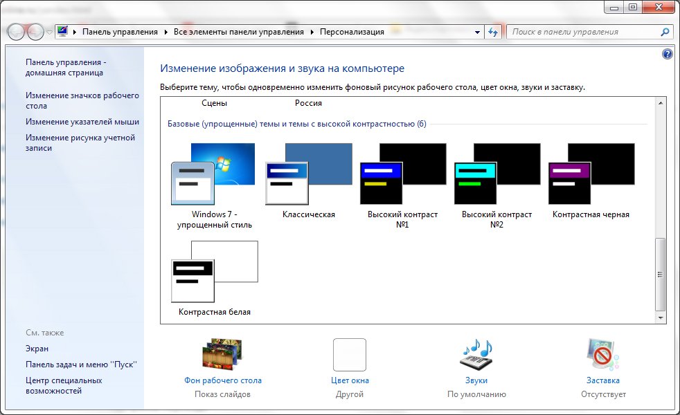Image resolution: width=680 pixels, height=415 pixels.
Task: Click the theme list scrollbar down arrow
Action: (660, 317)
